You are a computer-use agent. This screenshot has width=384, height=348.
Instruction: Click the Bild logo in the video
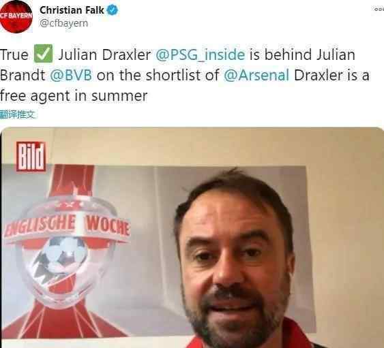point(31,157)
